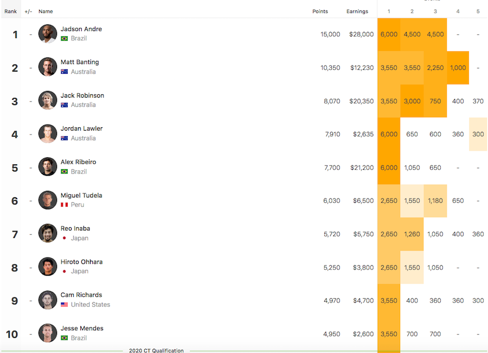
Task: Sort by the Earnings column header
Action: tap(357, 11)
